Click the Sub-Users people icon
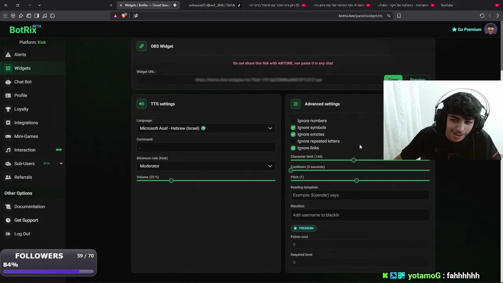Screen dimensions: 503x283 coord(8,164)
